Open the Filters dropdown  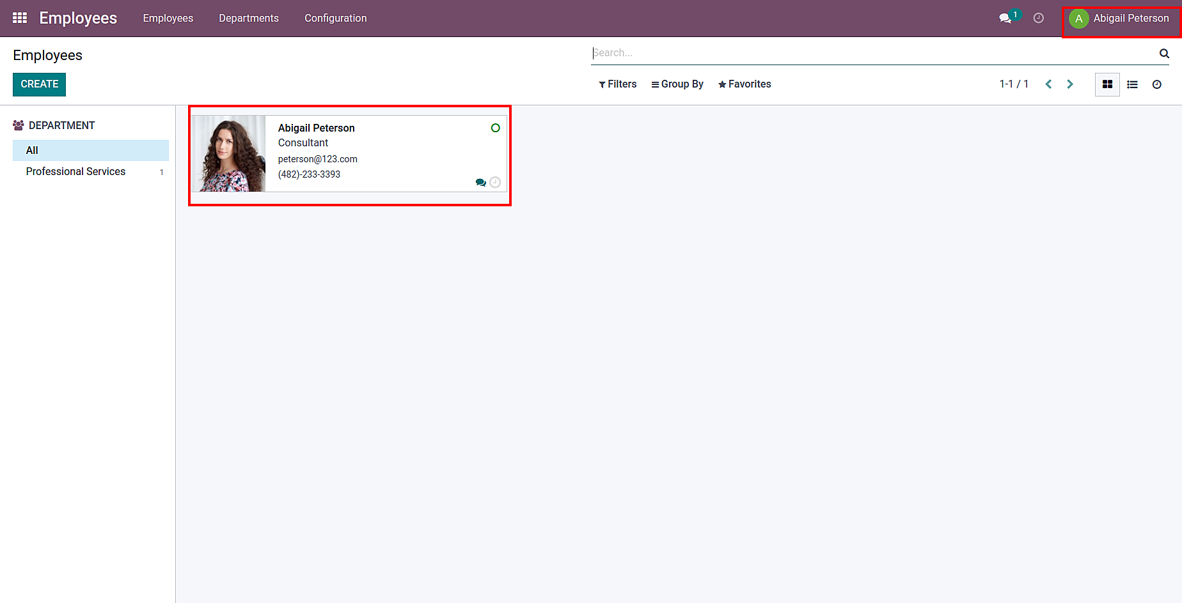617,84
